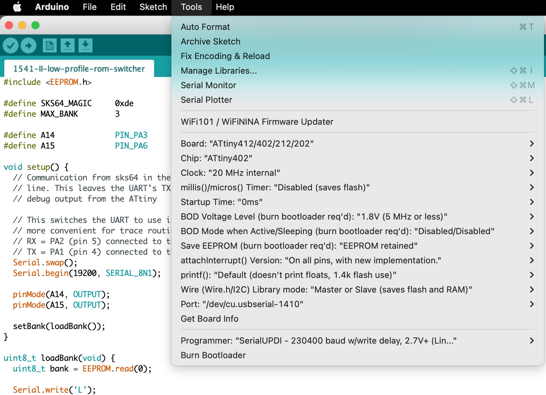This screenshot has width=546, height=395.
Task: Click the '// debug output from the ATtiny' comment
Action: [x=85, y=199]
